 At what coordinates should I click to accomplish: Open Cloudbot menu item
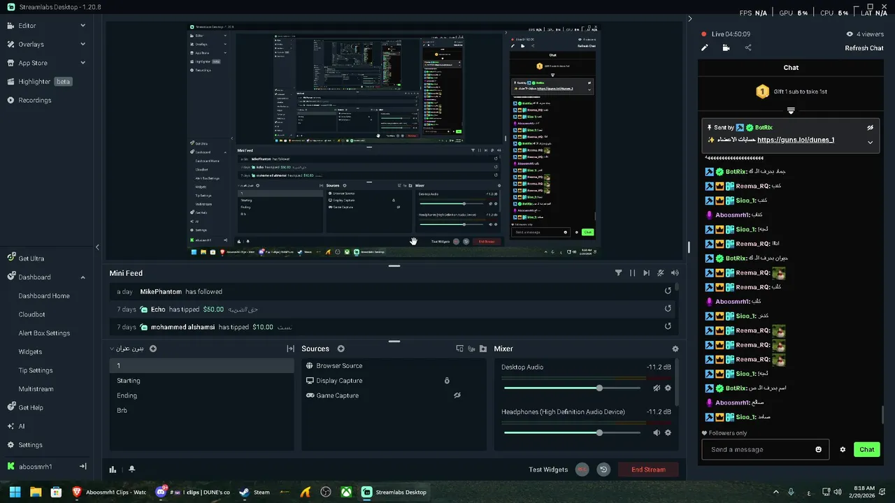(x=31, y=314)
